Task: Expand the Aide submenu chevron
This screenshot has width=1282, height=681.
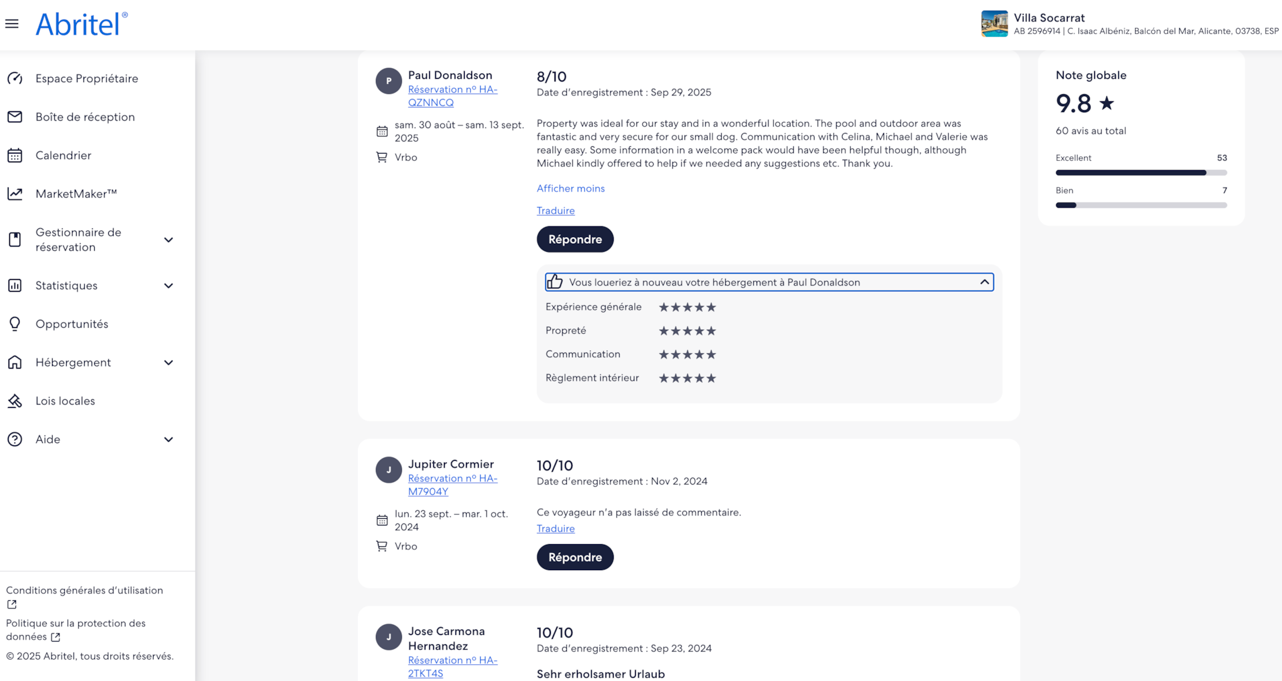Action: (x=168, y=439)
